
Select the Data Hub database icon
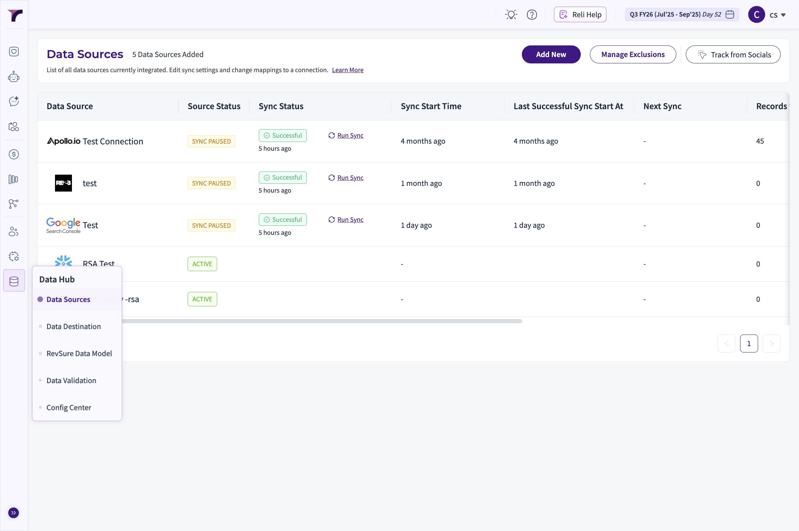14,281
